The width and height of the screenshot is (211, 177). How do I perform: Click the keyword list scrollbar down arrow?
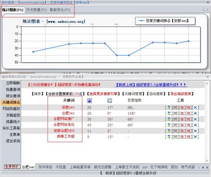point(207,161)
